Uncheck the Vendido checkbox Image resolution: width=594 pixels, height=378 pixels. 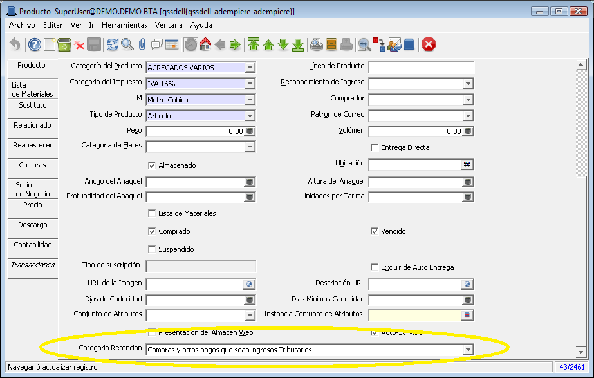tap(375, 231)
